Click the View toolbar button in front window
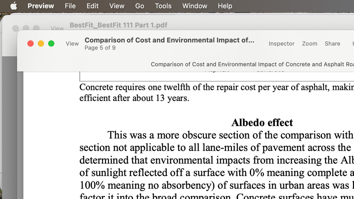 tap(72, 44)
